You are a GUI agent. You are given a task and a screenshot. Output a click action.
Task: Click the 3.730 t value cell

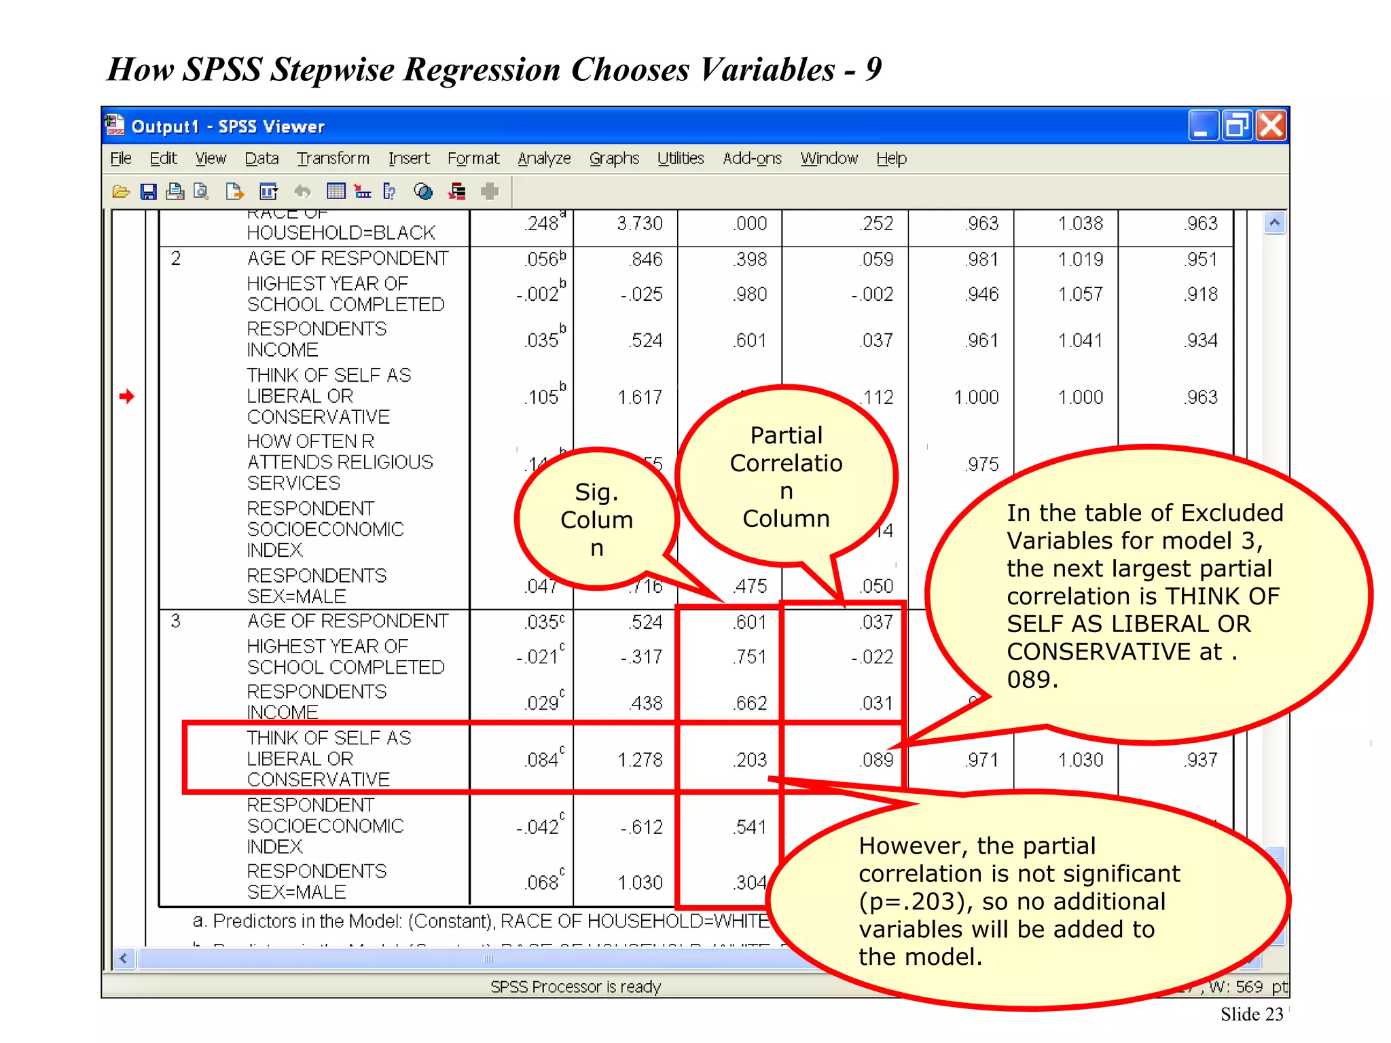pyautogui.click(x=640, y=223)
